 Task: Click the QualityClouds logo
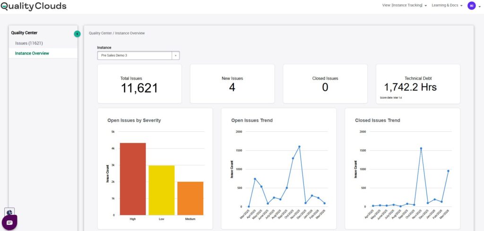pyautogui.click(x=34, y=6)
